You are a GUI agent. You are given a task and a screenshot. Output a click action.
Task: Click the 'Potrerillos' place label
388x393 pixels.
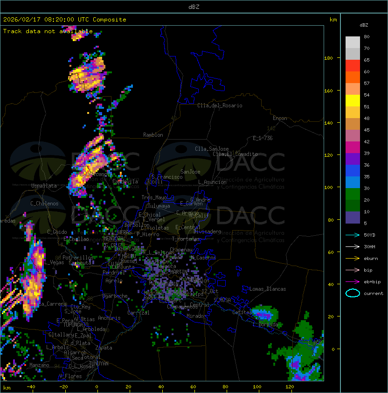click(78, 258)
